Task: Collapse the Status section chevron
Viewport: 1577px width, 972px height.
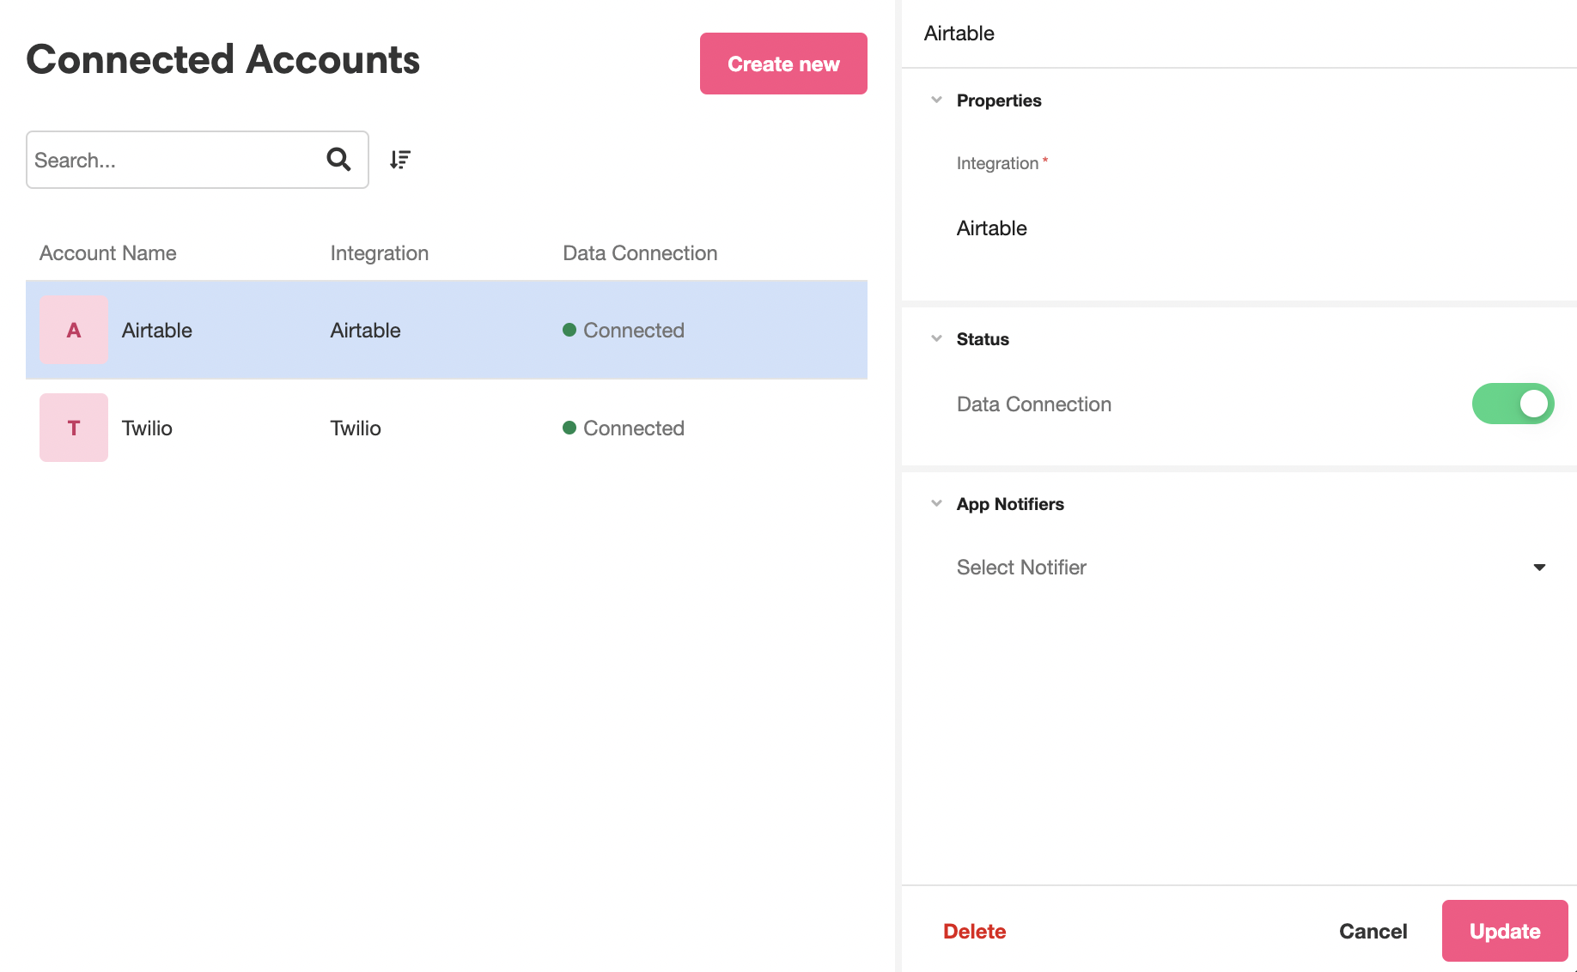Action: pos(936,338)
